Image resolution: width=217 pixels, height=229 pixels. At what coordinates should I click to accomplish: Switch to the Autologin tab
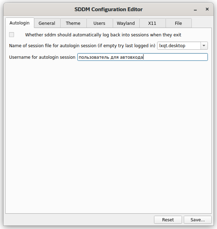20,23
